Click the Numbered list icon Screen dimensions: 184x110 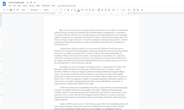[x=129, y=10]
